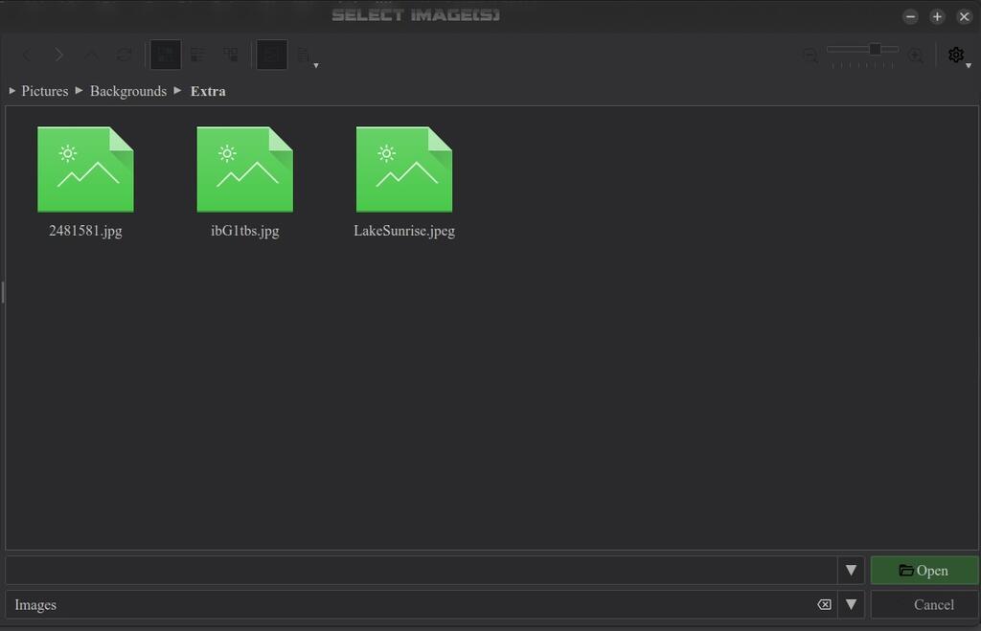Image resolution: width=981 pixels, height=631 pixels.
Task: Navigate forward with the forward arrow
Action: (x=58, y=55)
